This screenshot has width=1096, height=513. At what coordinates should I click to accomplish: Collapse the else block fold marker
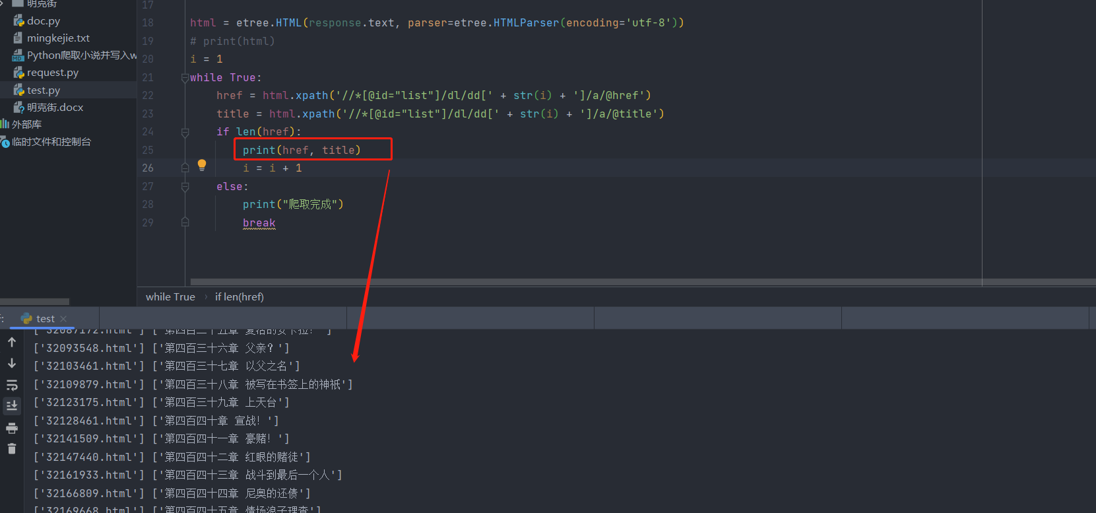tap(185, 187)
